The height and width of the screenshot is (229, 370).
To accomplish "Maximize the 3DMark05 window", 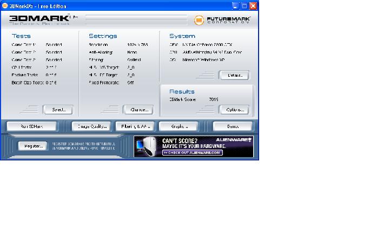I will [x=244, y=6].
